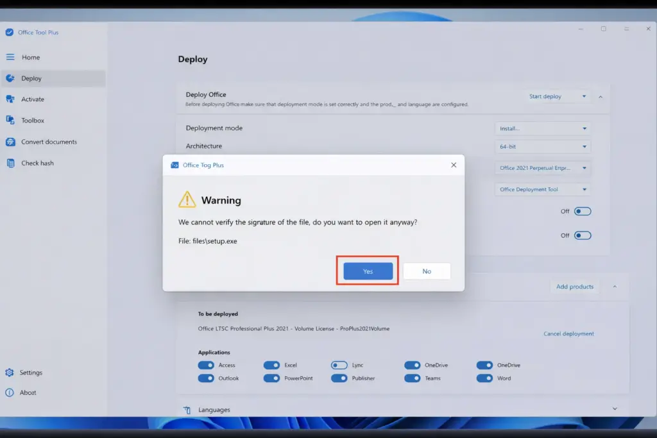
Task: Open the Start deploy dropdown
Action: click(558, 97)
